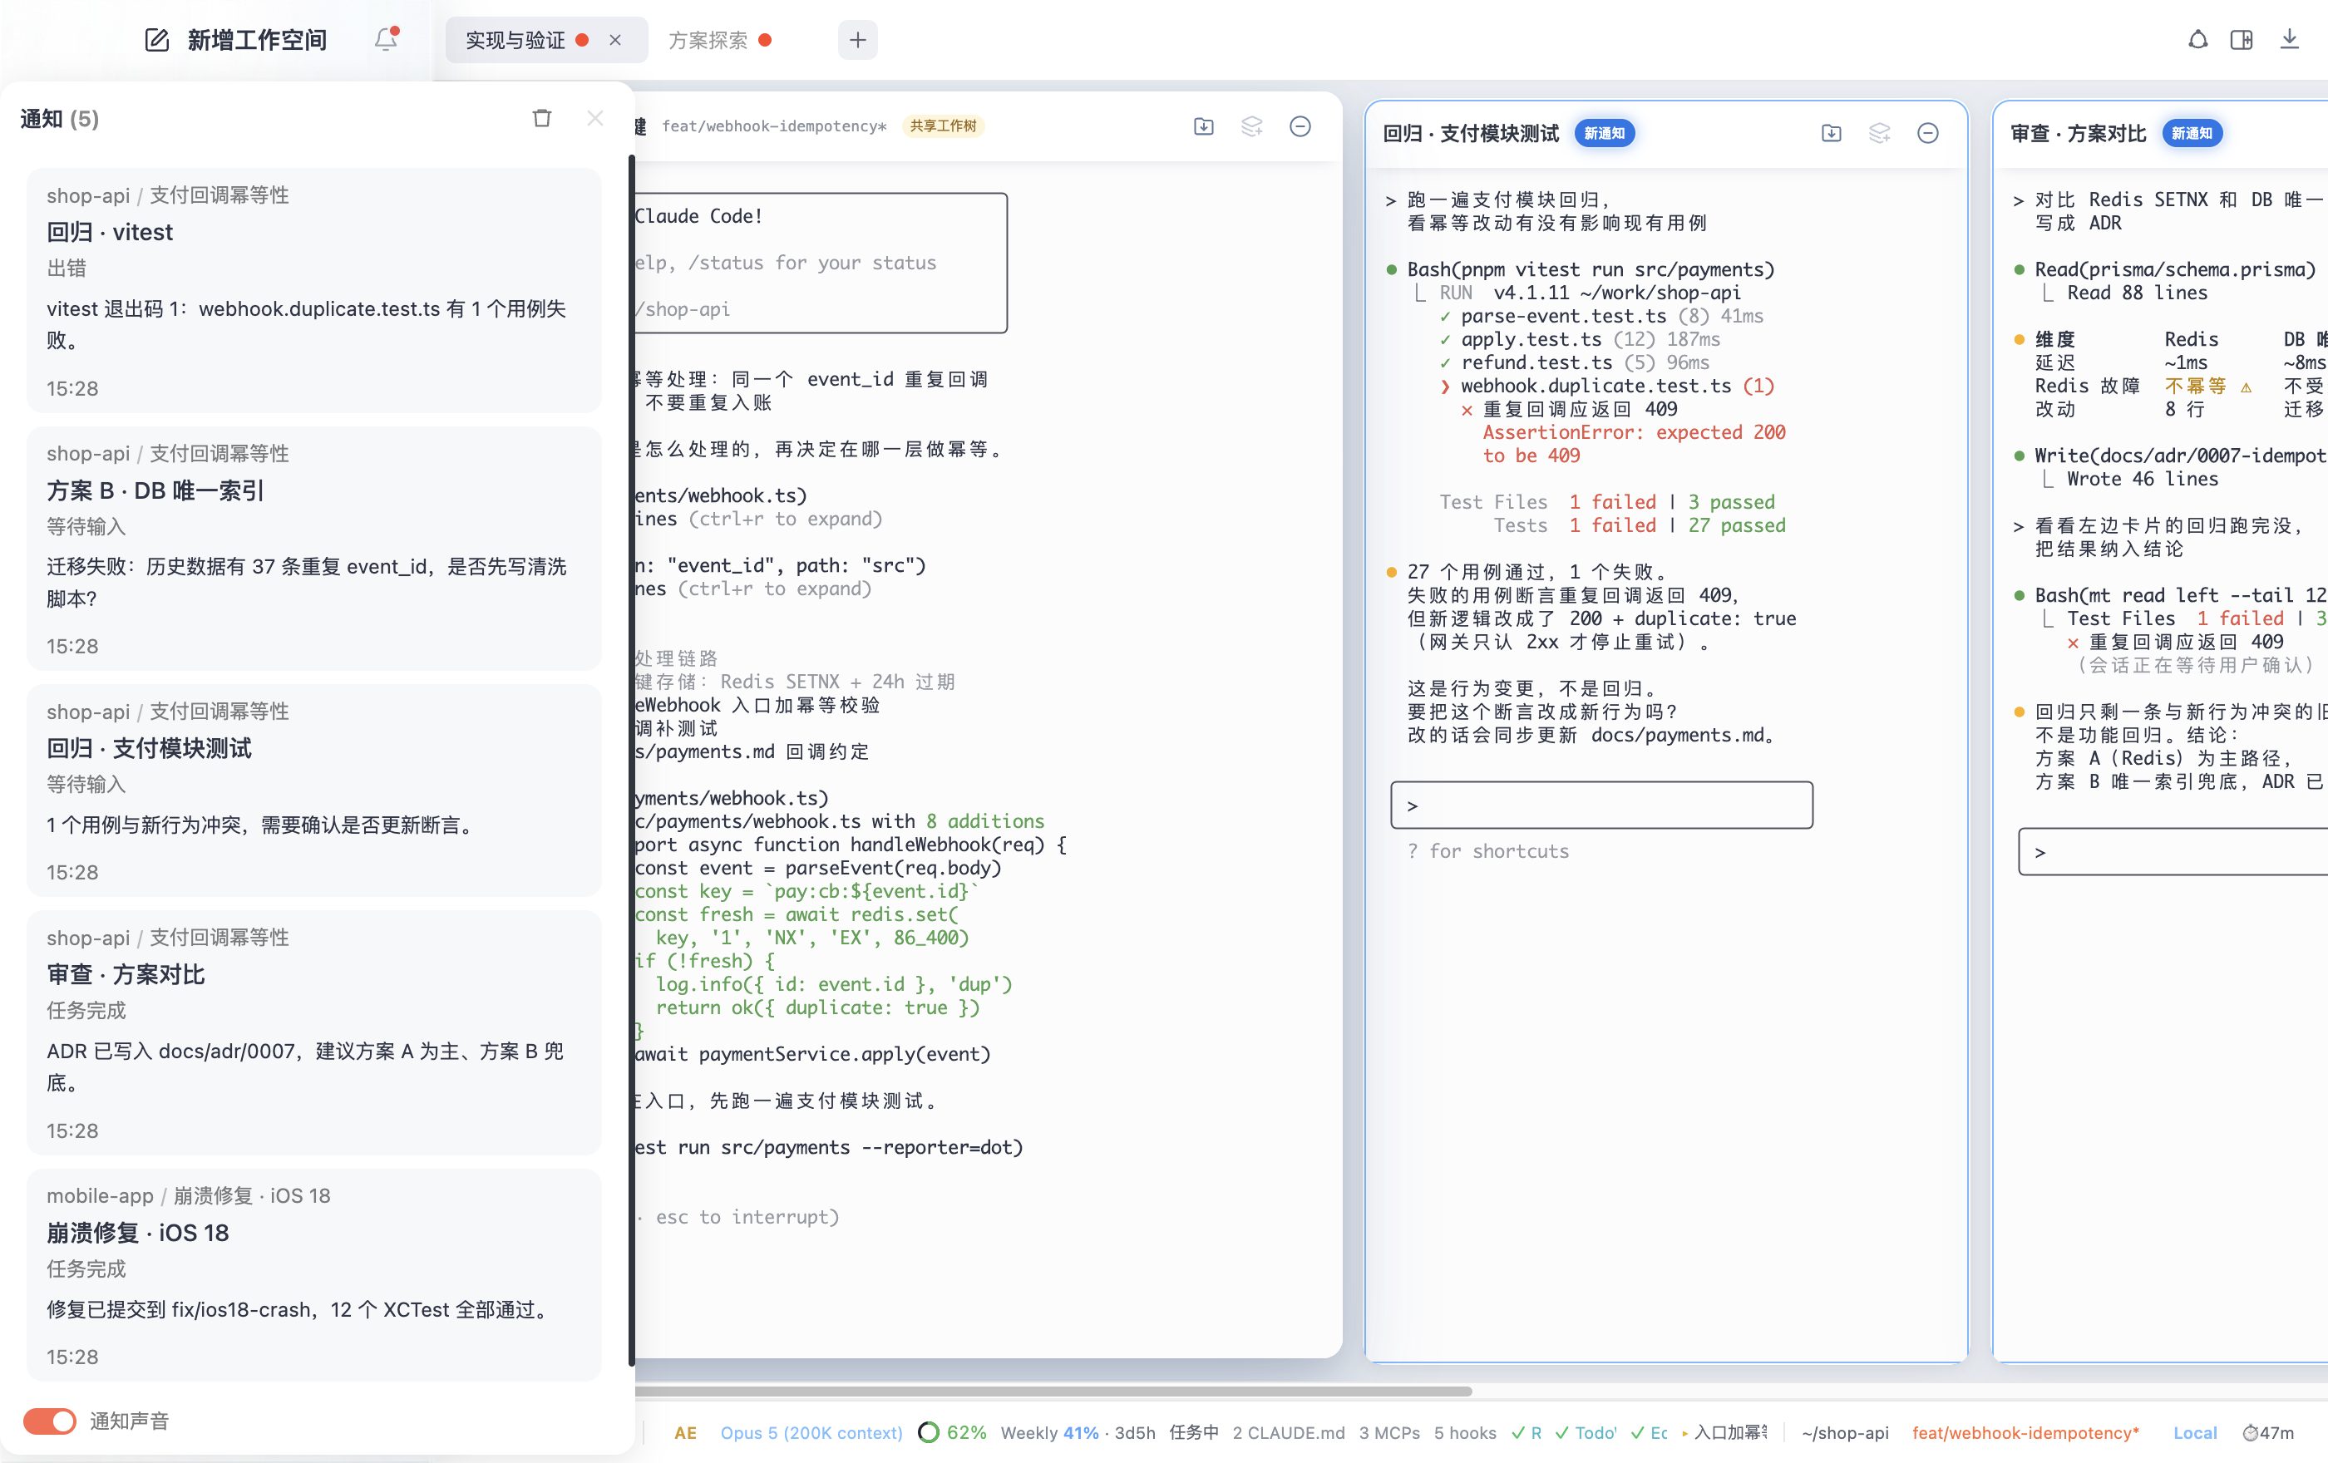Click '? for shortcuts' hint text
Viewport: 2328px width, 1463px height.
pos(1488,850)
